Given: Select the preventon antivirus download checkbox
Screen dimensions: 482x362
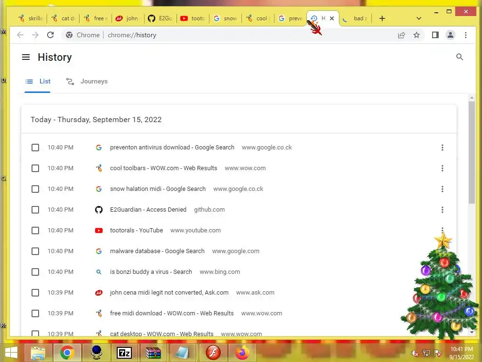Looking at the screenshot, I should [x=35, y=148].
